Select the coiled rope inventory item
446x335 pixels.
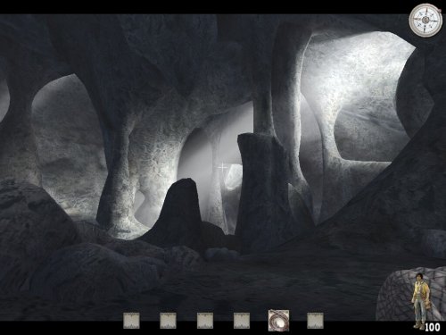coord(278,321)
